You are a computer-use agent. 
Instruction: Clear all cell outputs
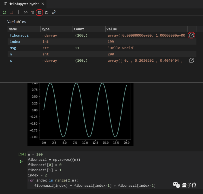(33, 12)
